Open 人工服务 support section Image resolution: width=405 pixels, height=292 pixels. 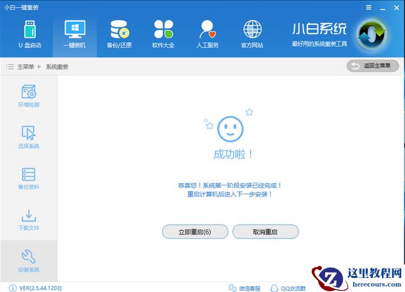click(x=208, y=35)
